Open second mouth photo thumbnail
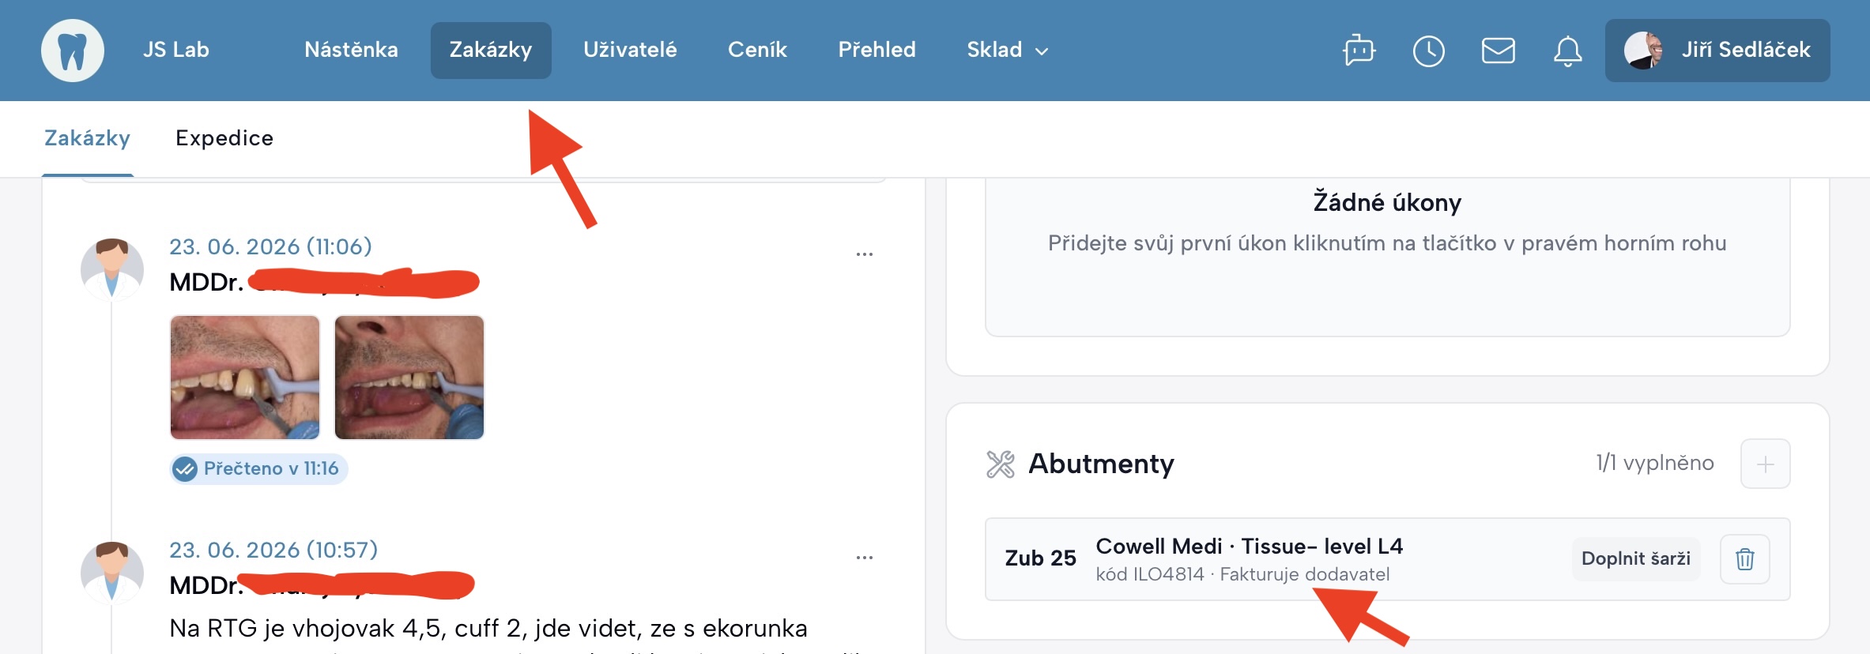The width and height of the screenshot is (1870, 654). (x=409, y=378)
